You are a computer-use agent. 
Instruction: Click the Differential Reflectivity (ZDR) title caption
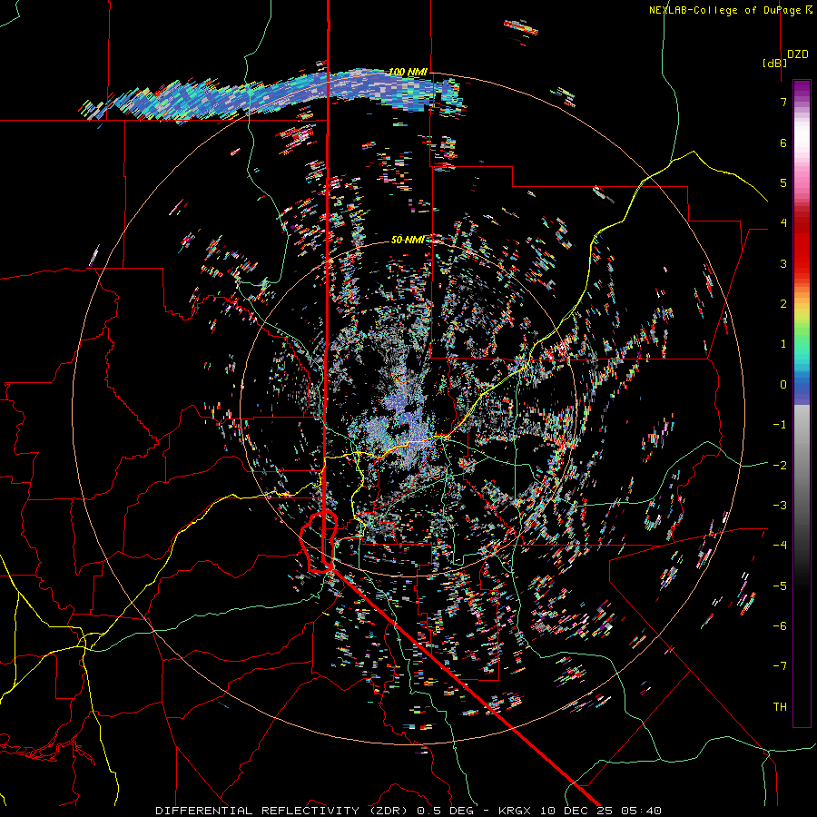tap(282, 811)
